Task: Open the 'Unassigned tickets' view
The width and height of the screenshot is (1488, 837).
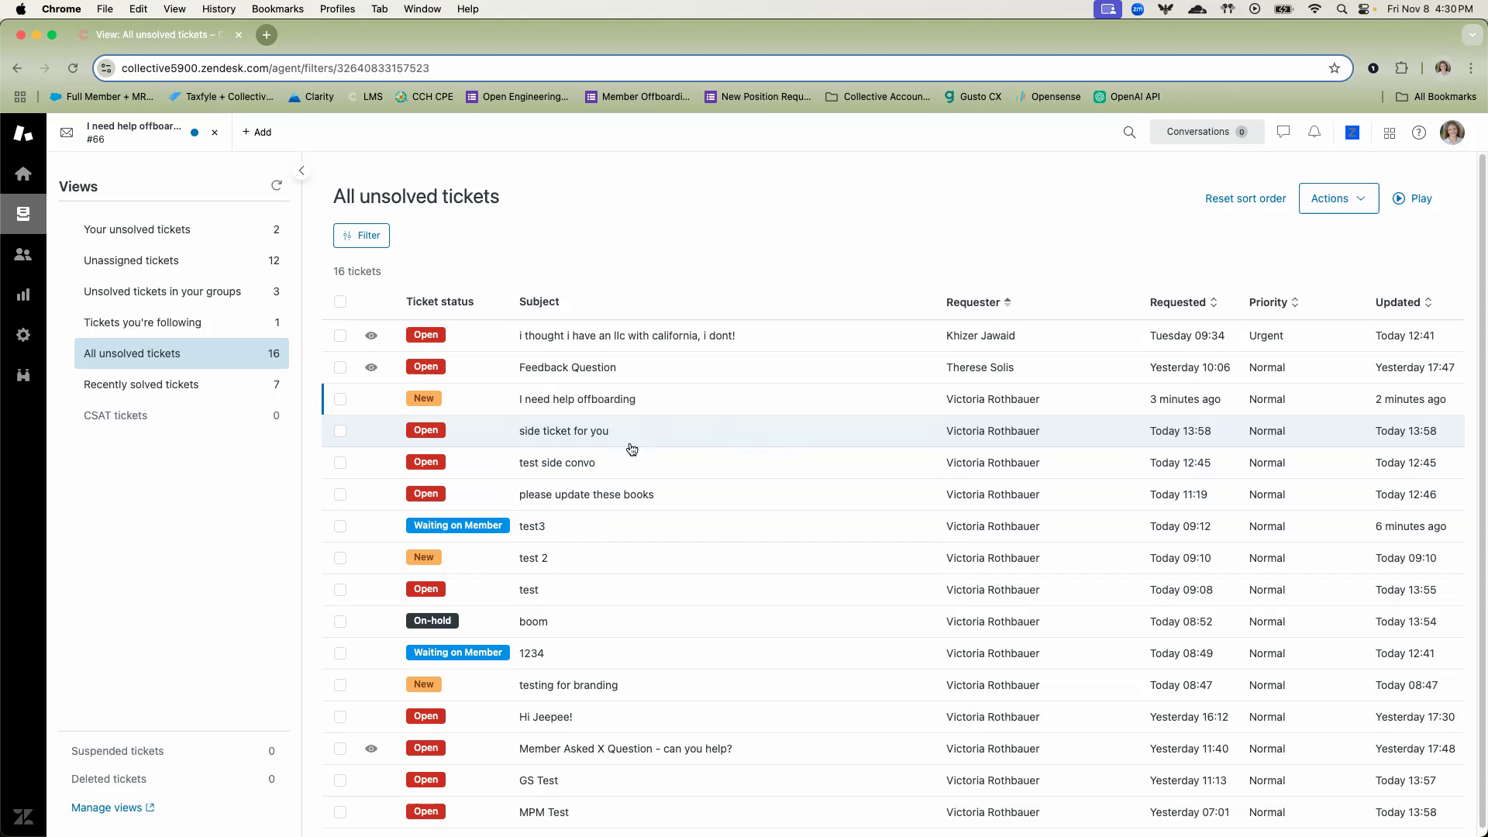Action: pos(131,260)
